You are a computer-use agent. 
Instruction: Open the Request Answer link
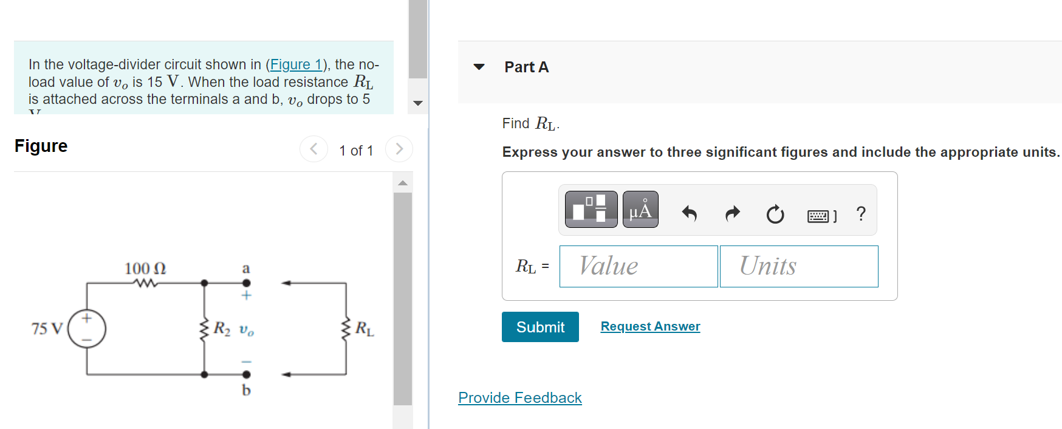pyautogui.click(x=649, y=326)
